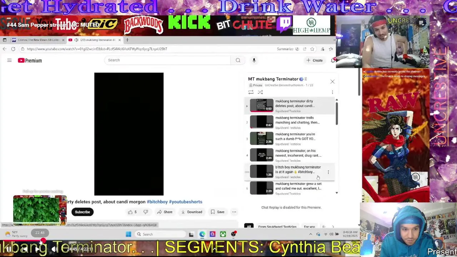This screenshot has width=457, height=257.
Task: Play 'dirty deletes post' playlist video thumbnail
Action: coord(261,105)
